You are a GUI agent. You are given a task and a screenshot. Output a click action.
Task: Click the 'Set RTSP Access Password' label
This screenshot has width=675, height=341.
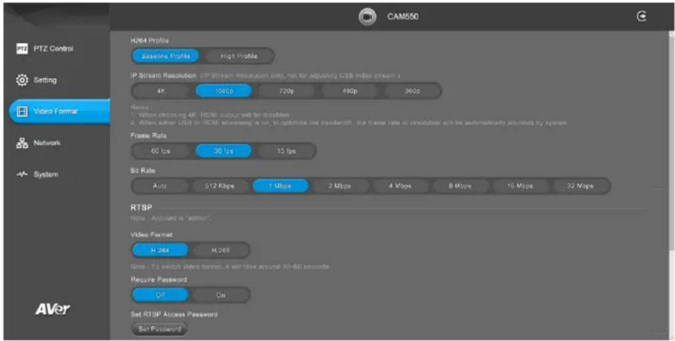coord(174,314)
